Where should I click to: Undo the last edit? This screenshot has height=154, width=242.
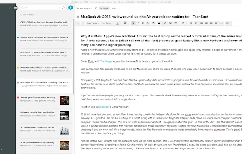click(x=78, y=23)
